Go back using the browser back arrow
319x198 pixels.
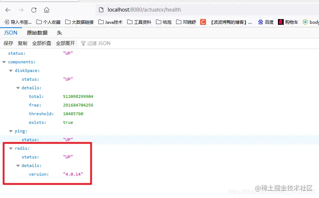point(8,10)
